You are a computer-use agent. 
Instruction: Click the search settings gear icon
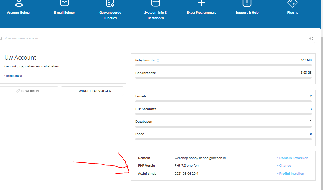pyautogui.click(x=311, y=39)
